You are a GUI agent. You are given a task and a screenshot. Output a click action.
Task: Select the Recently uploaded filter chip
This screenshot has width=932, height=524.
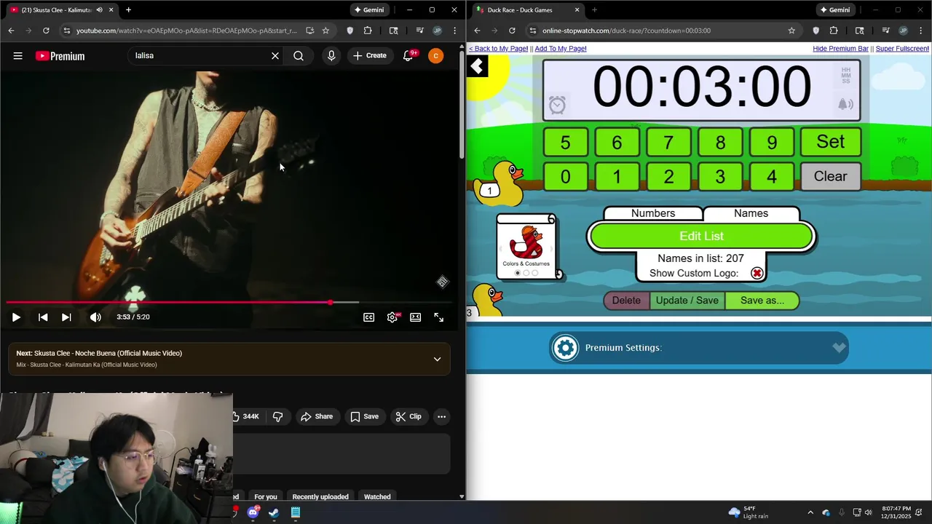[320, 496]
